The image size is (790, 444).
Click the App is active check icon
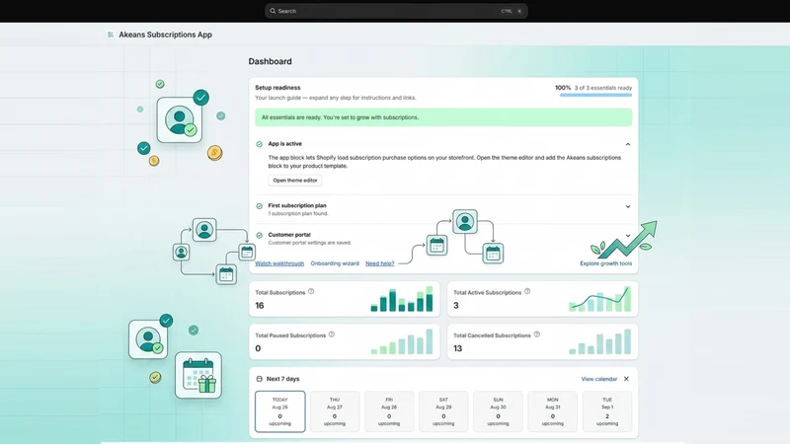click(260, 144)
